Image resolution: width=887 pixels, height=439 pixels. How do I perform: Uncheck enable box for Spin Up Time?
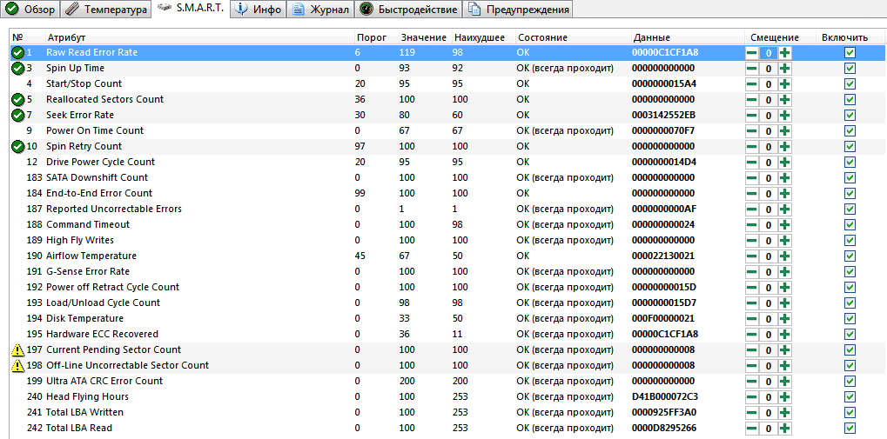point(850,69)
